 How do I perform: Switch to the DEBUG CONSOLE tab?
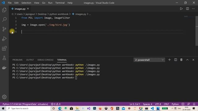coord(45,60)
